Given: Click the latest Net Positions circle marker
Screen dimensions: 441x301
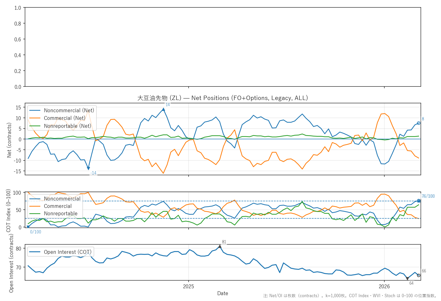Looking at the screenshot, I should [419, 123].
